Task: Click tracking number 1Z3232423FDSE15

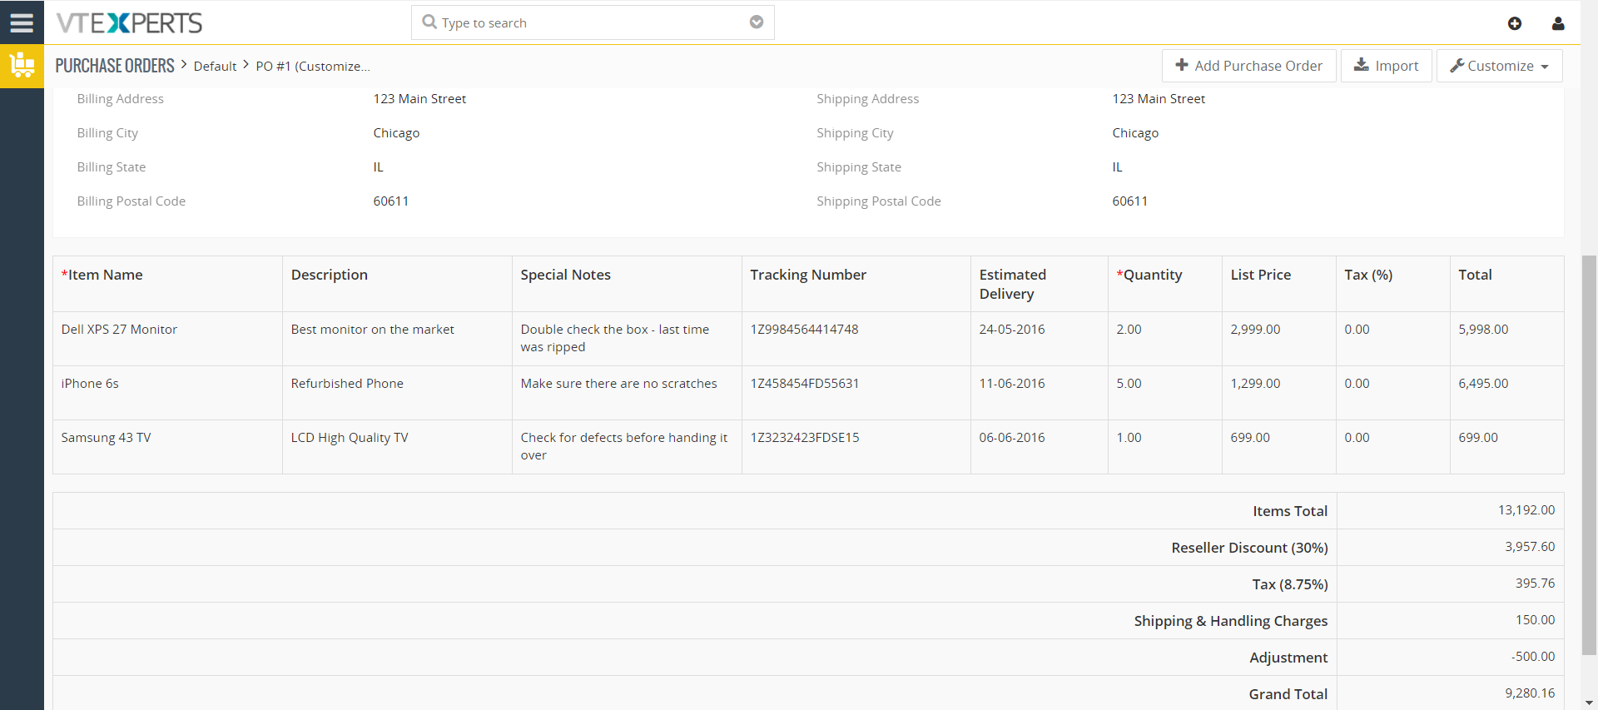Action: tap(804, 438)
